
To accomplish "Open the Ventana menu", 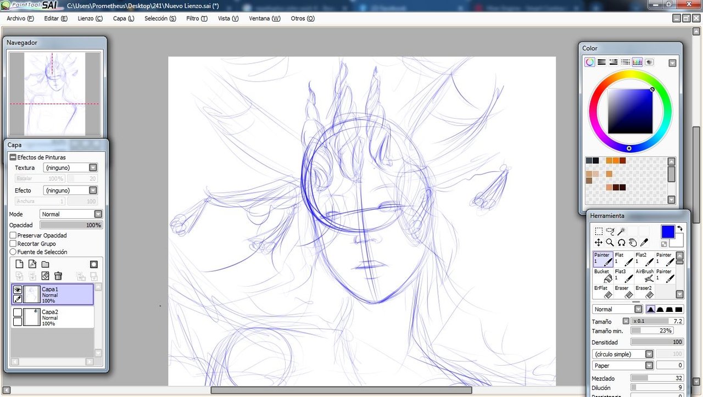I will [x=265, y=18].
